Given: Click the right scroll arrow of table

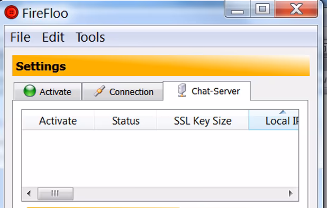Looking at the screenshot, I should (x=291, y=194).
